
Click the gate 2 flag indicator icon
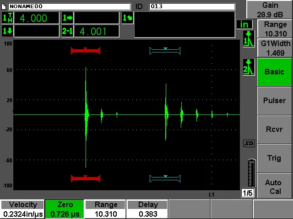pyautogui.click(x=249, y=68)
